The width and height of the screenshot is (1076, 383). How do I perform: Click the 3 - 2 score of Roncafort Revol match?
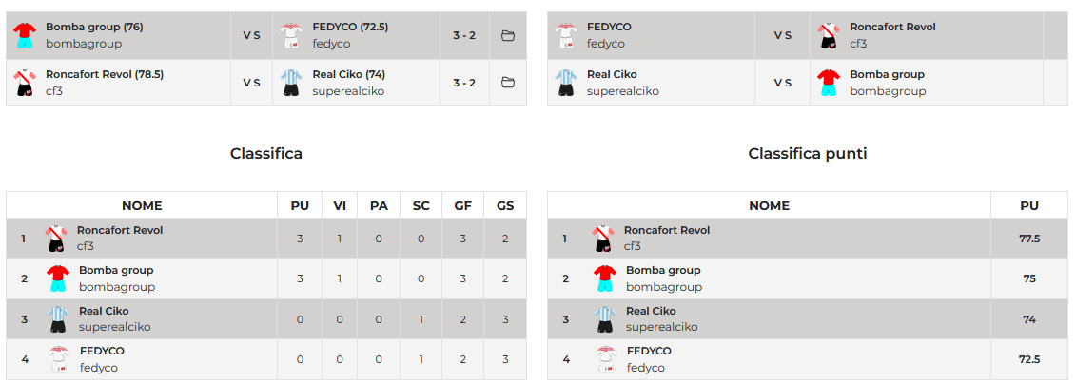464,83
